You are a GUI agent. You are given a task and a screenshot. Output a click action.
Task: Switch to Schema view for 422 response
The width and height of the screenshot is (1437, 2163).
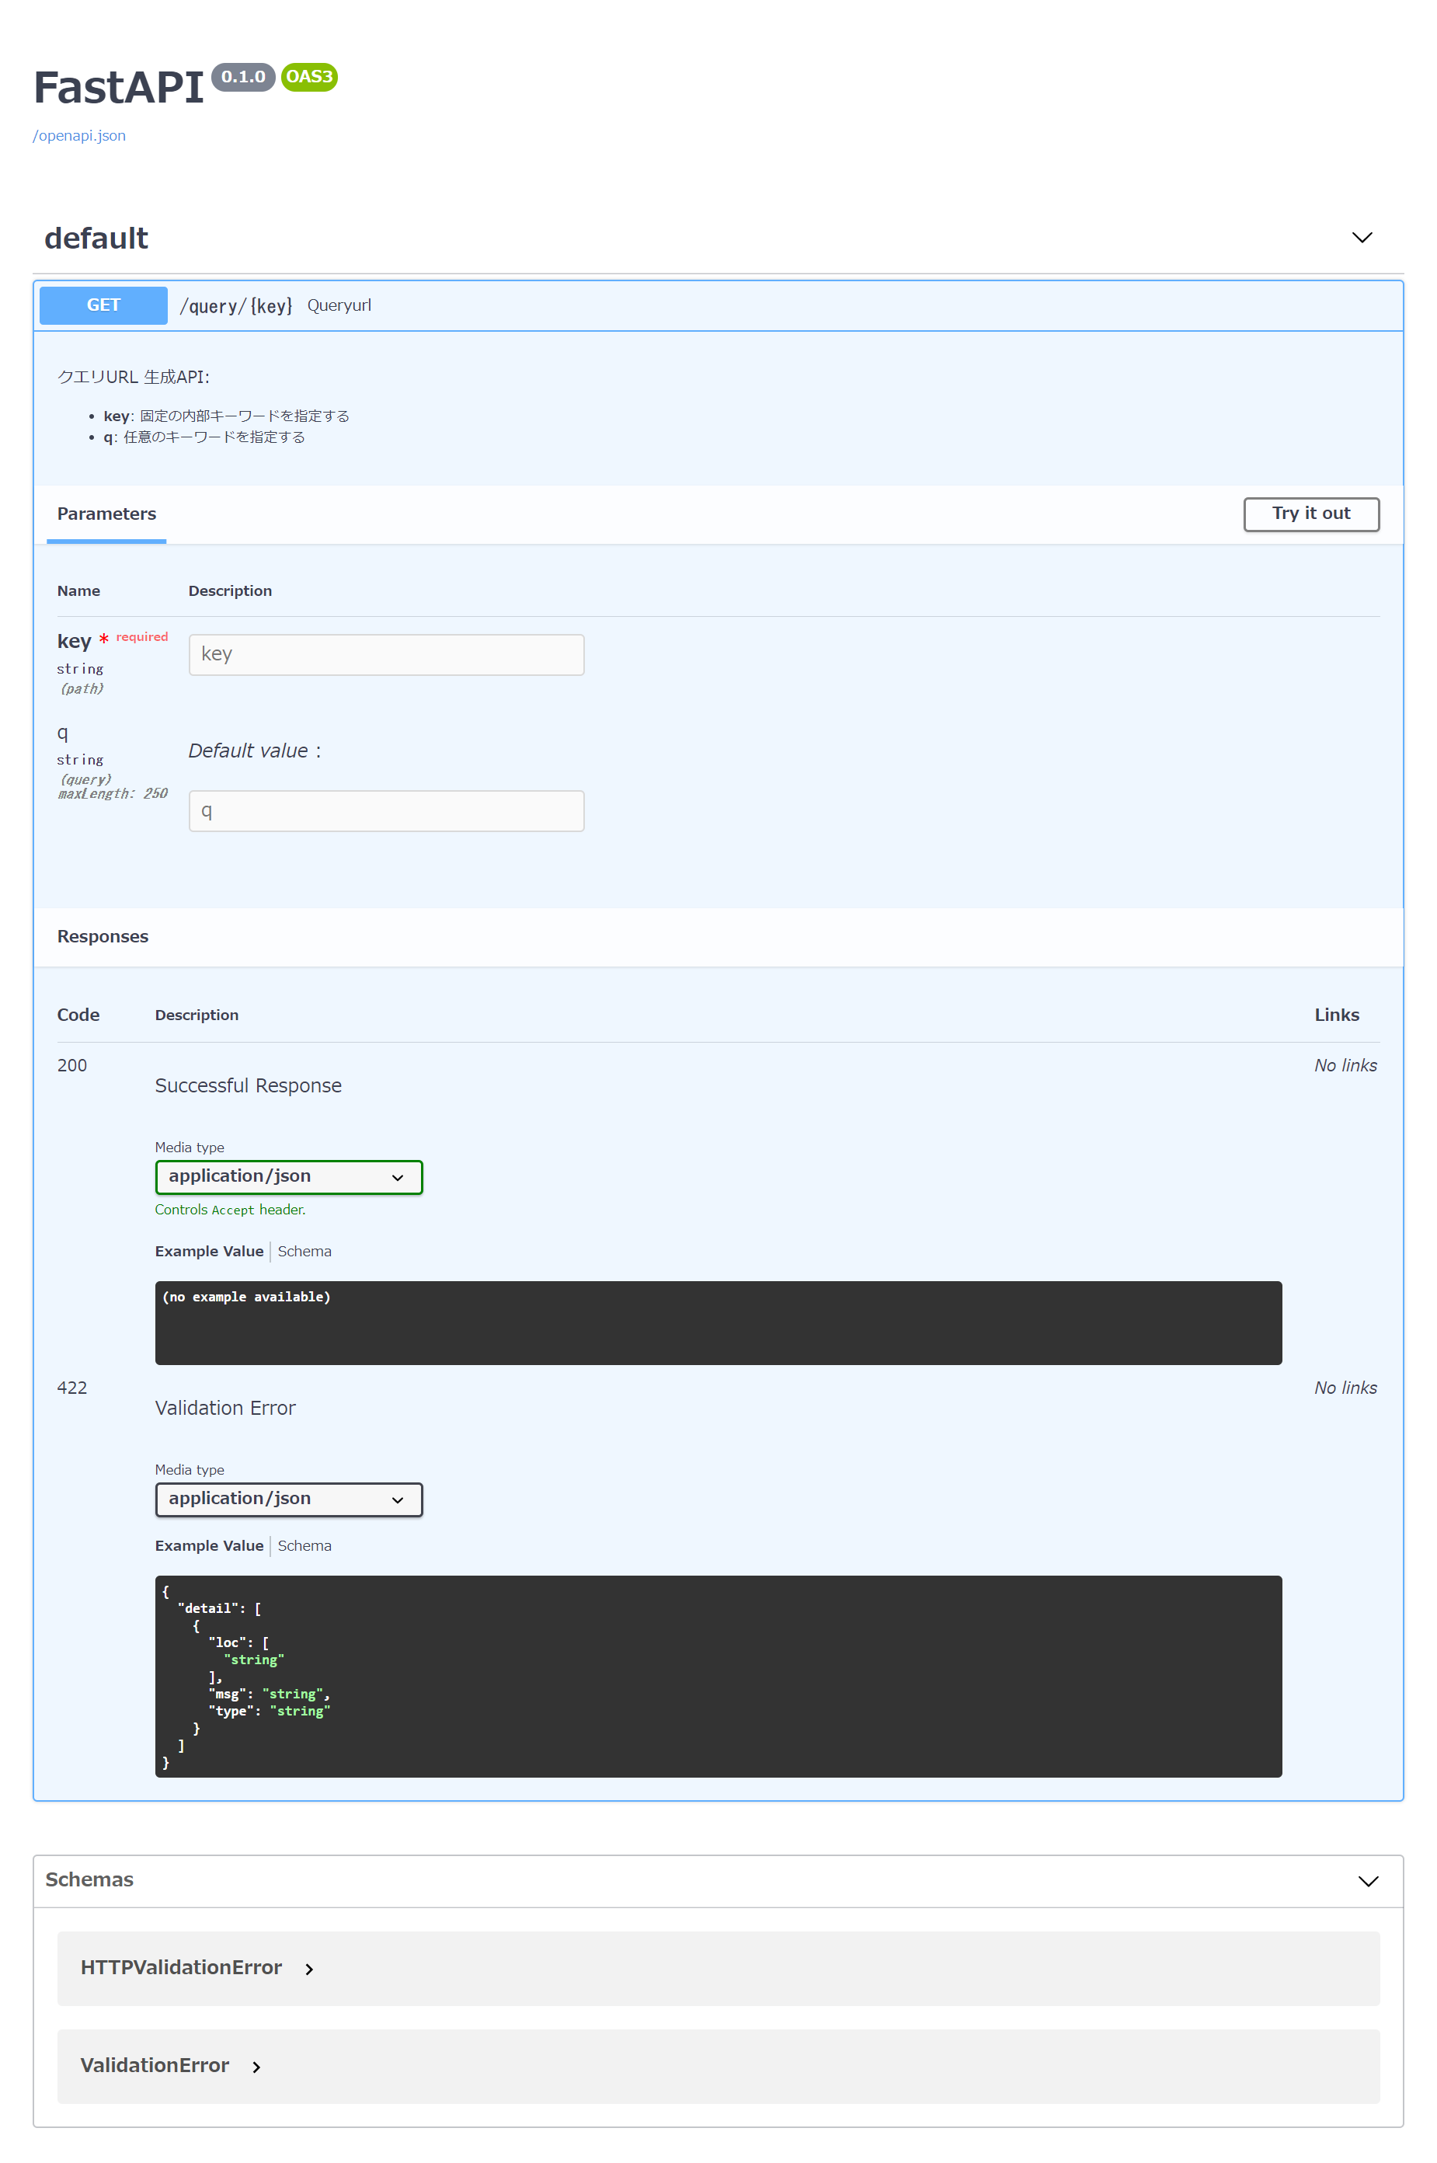304,1545
